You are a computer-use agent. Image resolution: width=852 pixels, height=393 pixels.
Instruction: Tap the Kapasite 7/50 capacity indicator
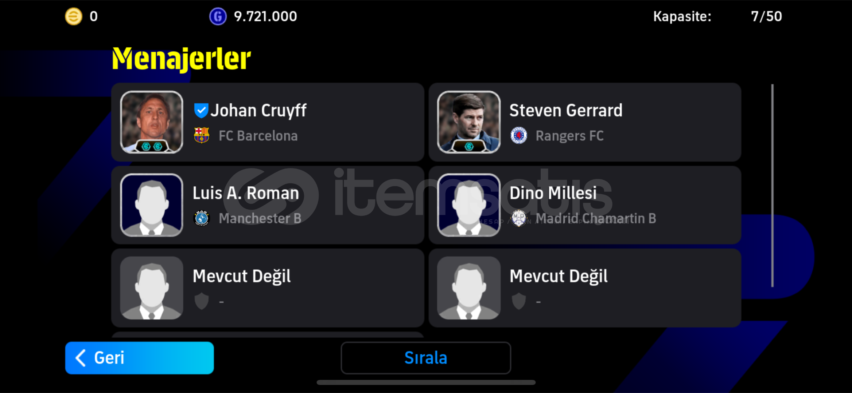point(717,16)
